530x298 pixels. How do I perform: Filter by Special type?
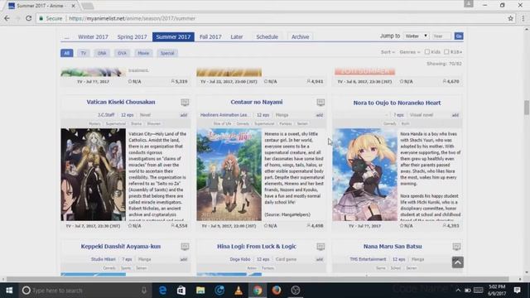[167, 53]
